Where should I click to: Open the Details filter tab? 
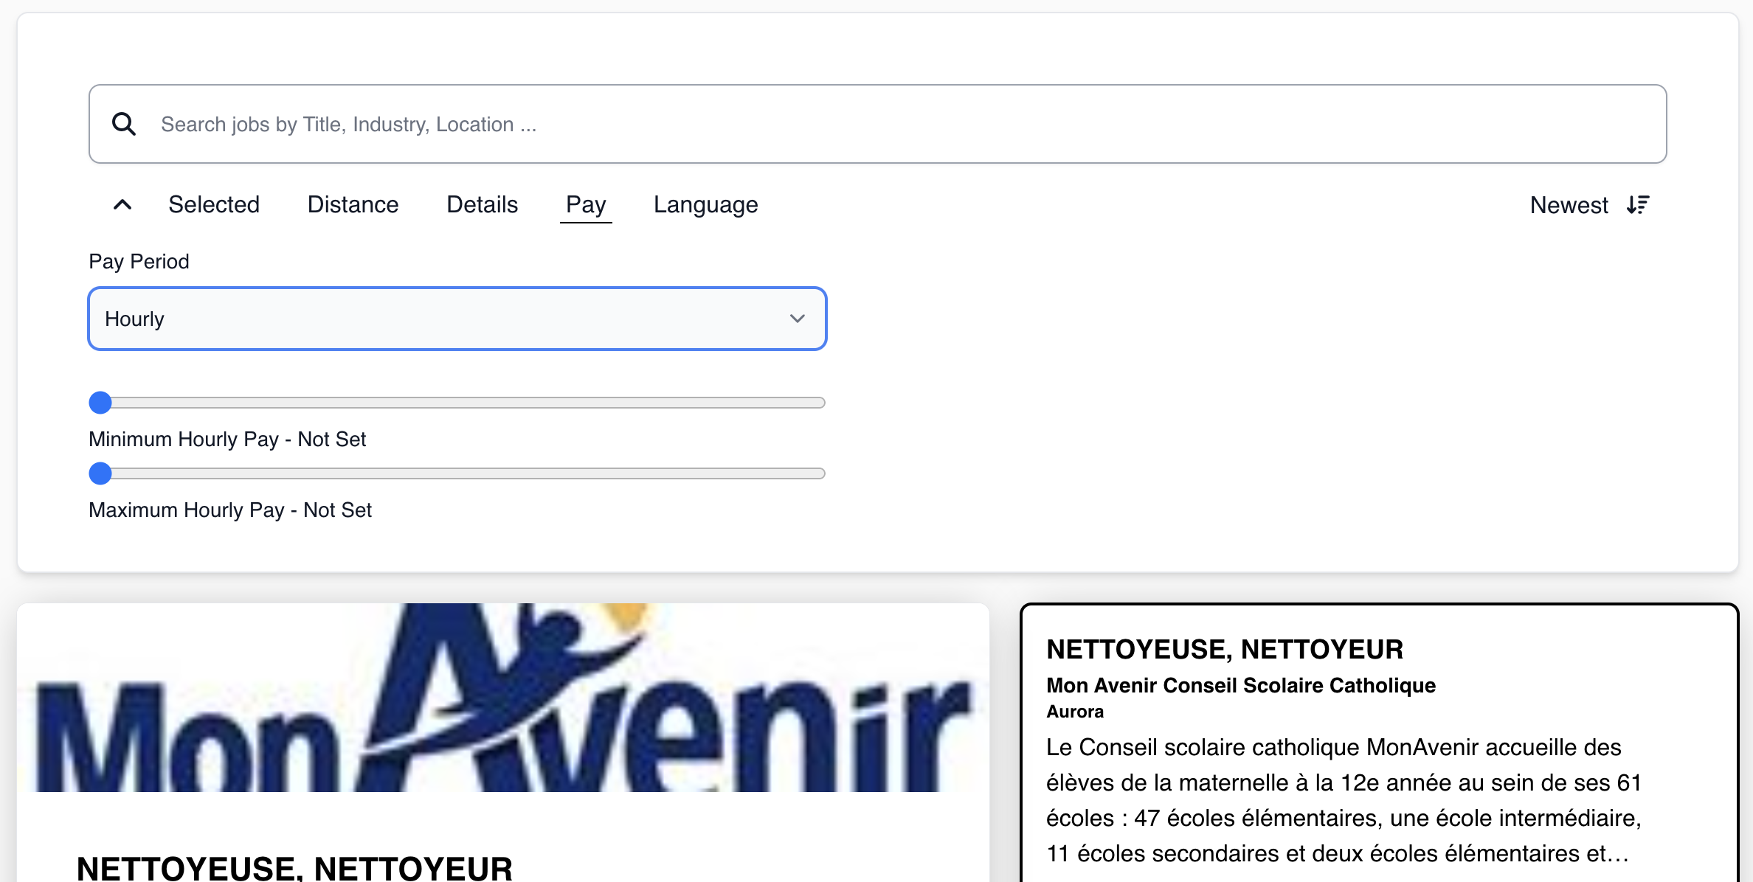pos(482,205)
